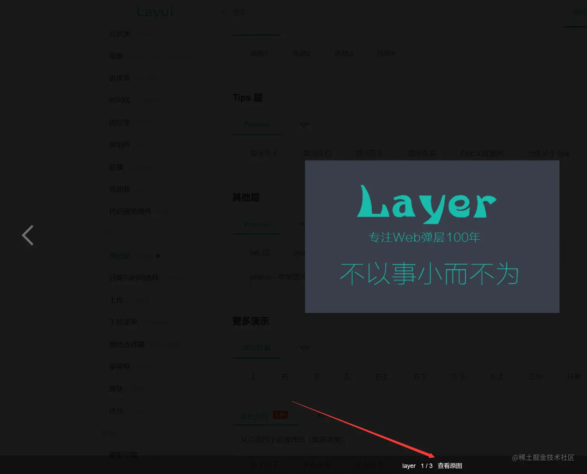Click the 显示在上 tips button
The width and height of the screenshot is (587, 474).
click(264, 153)
